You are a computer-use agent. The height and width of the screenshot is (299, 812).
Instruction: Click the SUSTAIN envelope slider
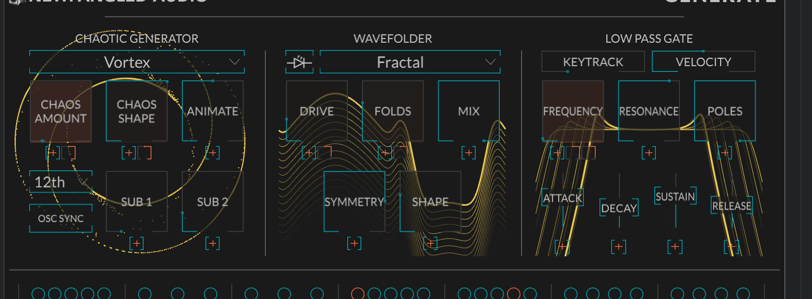pos(676,197)
